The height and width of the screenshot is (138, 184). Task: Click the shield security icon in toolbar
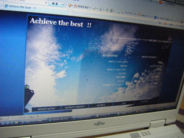[70, 5]
